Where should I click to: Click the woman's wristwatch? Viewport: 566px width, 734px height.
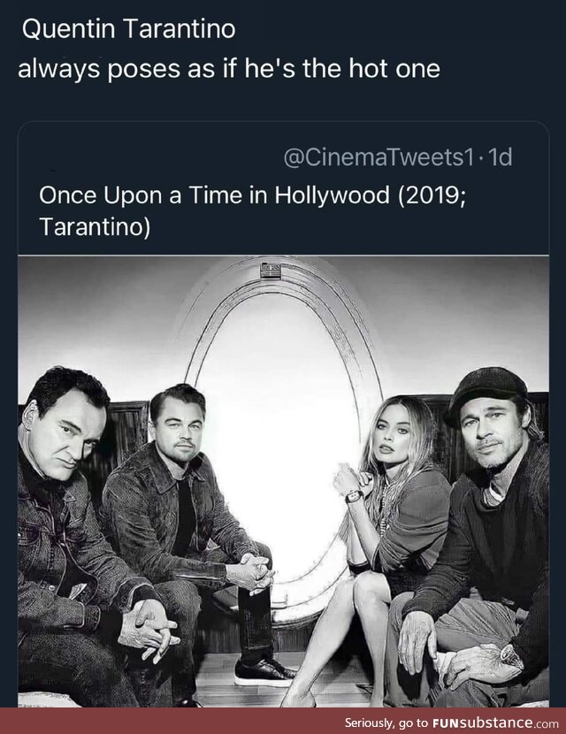(x=353, y=496)
